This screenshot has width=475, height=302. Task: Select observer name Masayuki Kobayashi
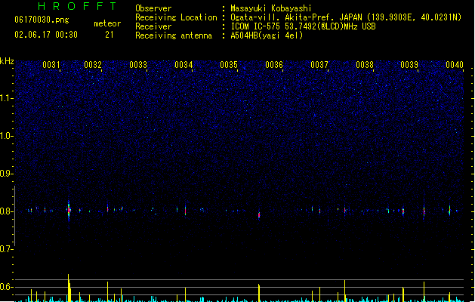tap(271, 8)
